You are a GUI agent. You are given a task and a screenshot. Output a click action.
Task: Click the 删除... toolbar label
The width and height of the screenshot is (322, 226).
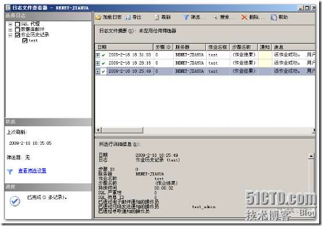point(257,17)
